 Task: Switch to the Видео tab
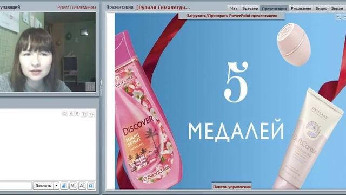[321, 9]
